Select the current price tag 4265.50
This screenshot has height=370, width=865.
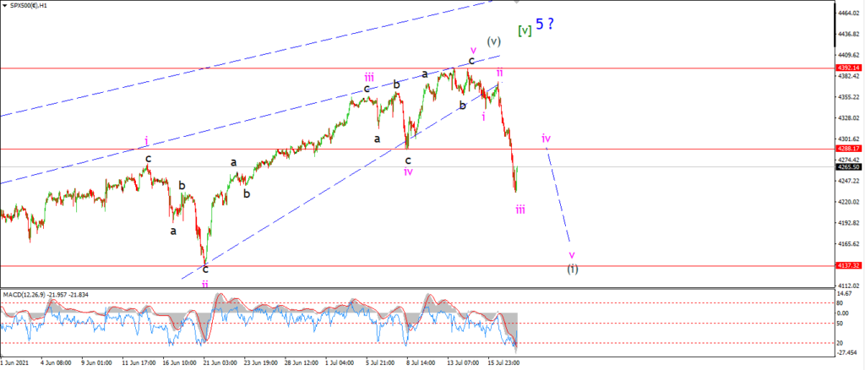click(x=848, y=167)
